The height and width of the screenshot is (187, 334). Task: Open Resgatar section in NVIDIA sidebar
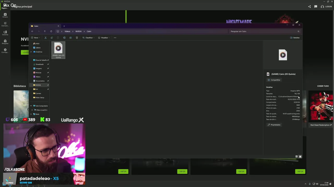(5, 42)
